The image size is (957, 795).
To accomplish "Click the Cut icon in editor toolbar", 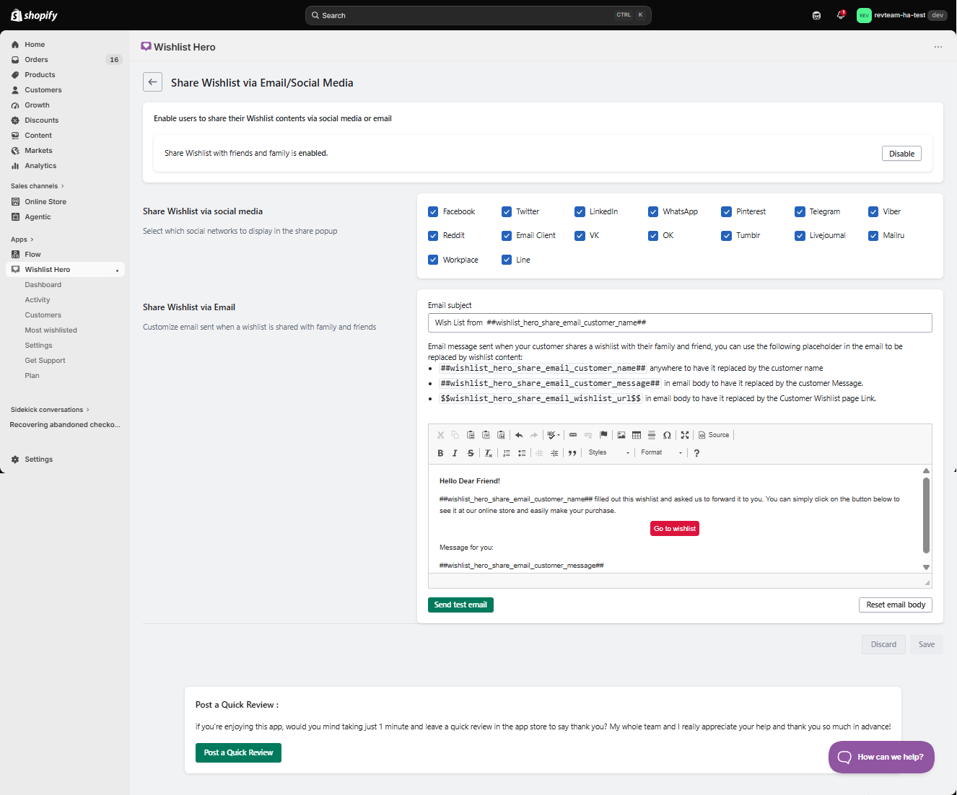I will (440, 435).
